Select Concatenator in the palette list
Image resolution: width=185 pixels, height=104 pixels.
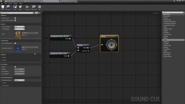click(x=167, y=20)
